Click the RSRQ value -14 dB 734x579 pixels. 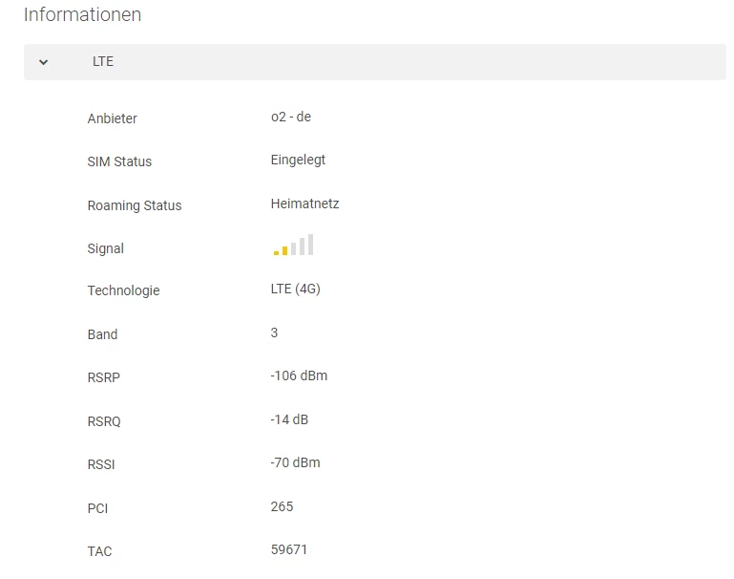pos(289,419)
